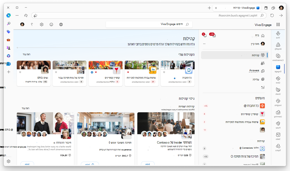This screenshot has height=171, width=290.
Task: Click the refresh button in browser toolbar
Action: (x=272, y=16)
